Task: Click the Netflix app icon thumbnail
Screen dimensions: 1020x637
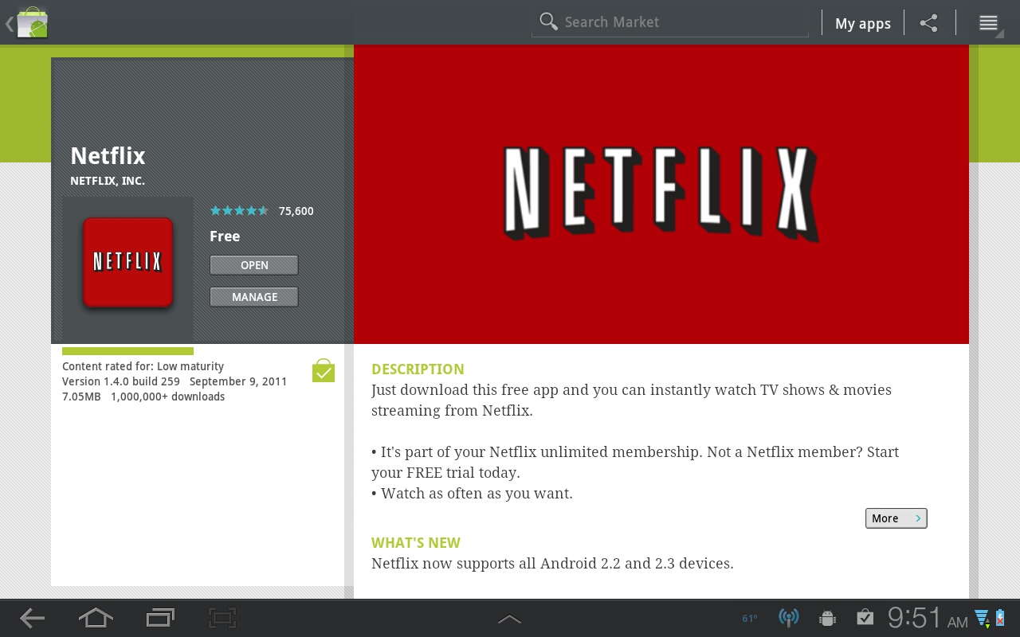Action: 127,263
